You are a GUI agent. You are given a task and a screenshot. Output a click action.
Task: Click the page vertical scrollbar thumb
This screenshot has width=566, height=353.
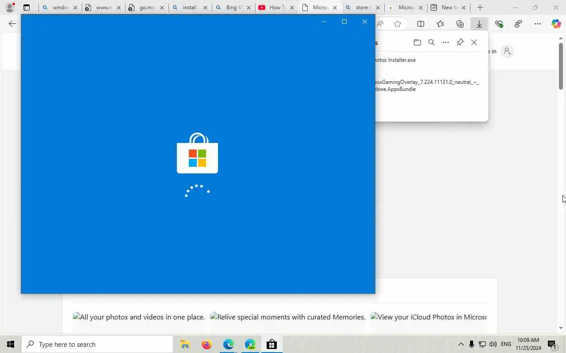[x=561, y=66]
